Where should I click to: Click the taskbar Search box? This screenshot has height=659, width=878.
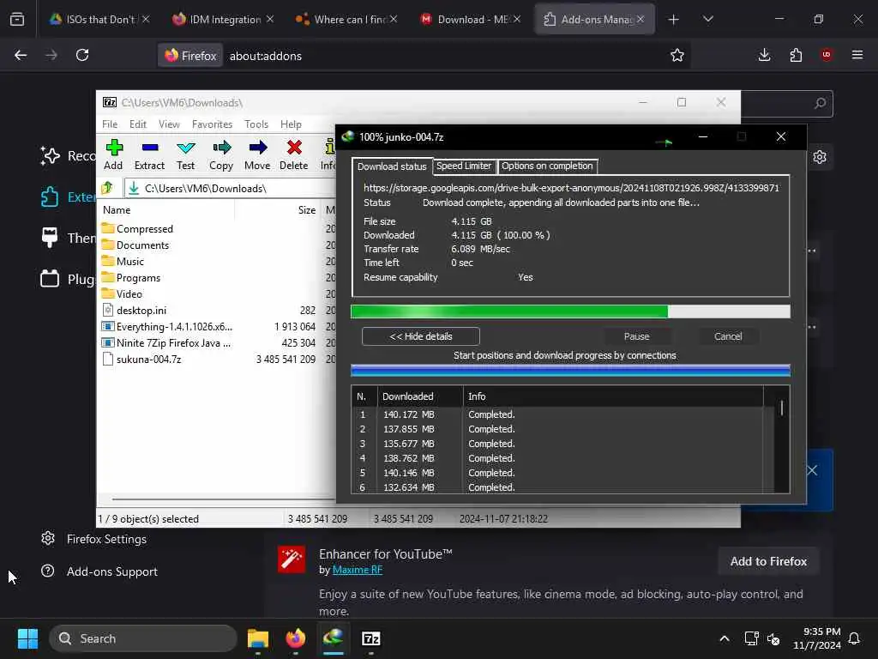(143, 638)
